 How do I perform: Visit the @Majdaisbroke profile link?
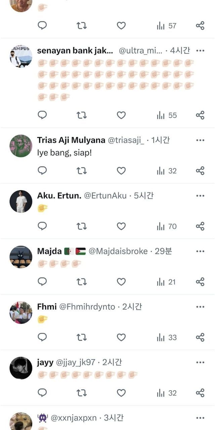[x=118, y=251]
